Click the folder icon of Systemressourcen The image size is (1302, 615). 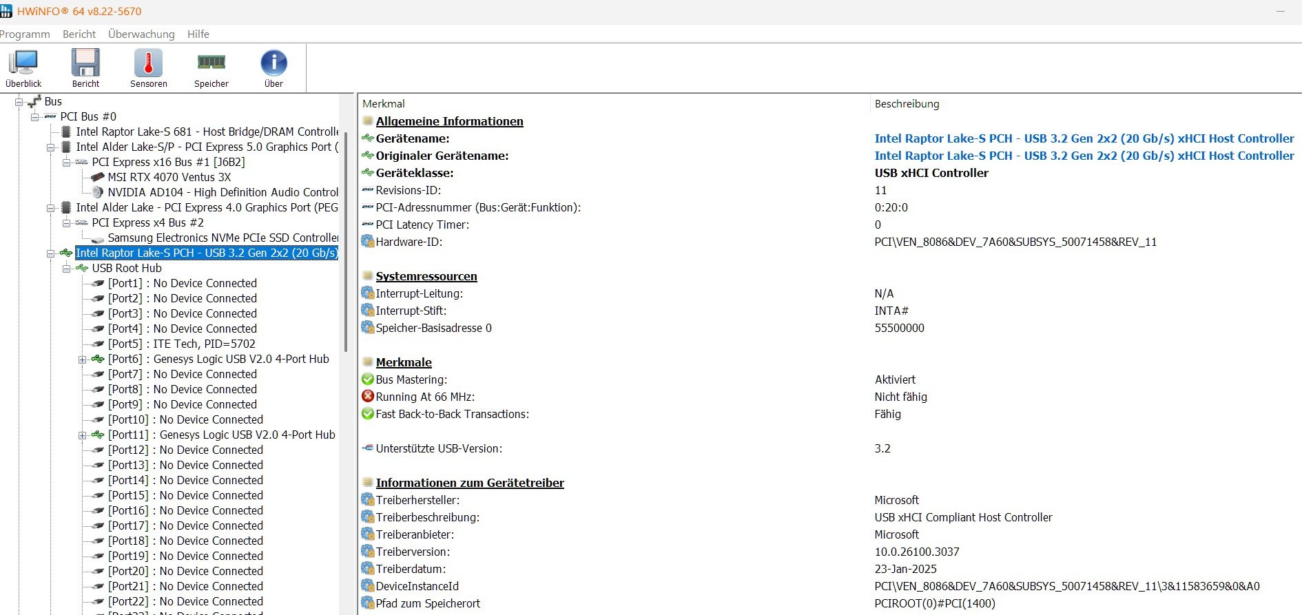click(x=368, y=276)
